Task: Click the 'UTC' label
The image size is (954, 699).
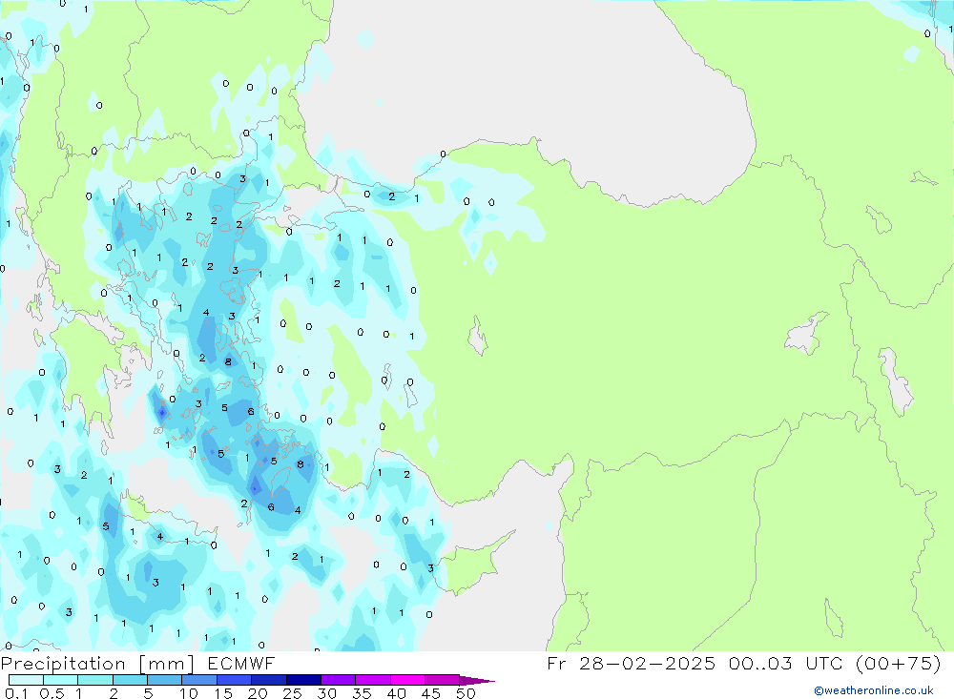Action: pyautogui.click(x=824, y=663)
